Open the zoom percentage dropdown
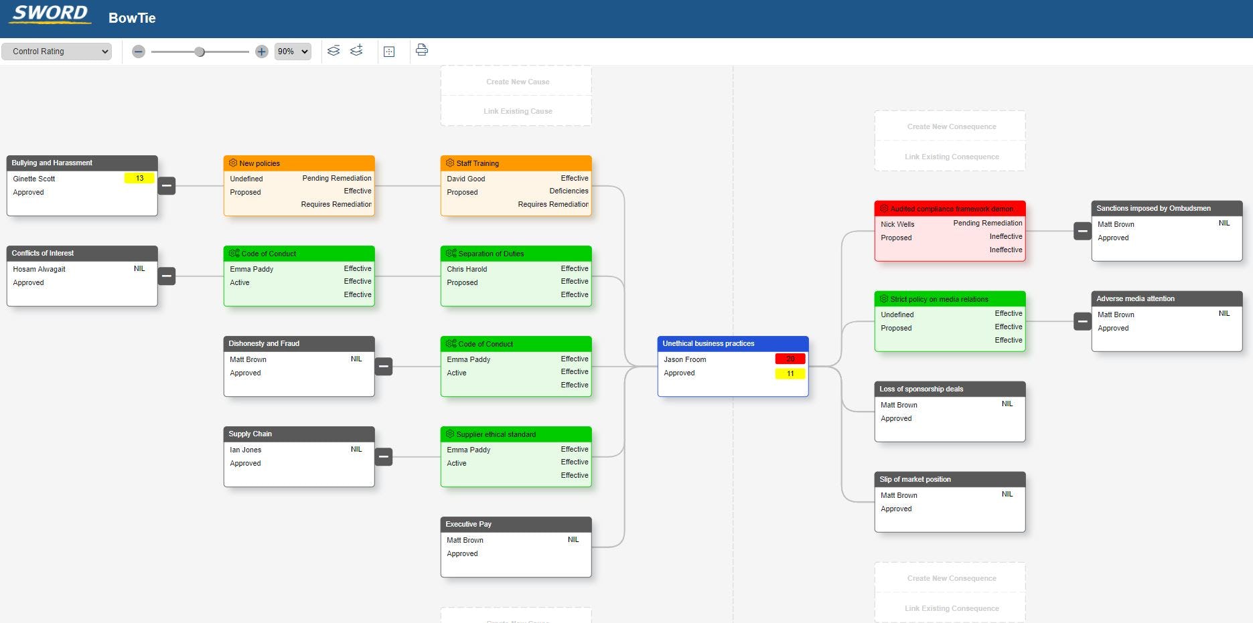Screen dimensions: 1253x623 293,51
